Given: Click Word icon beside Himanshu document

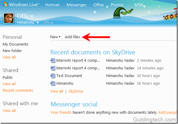Looking at the screenshot, I should pyautogui.click(x=53, y=83).
